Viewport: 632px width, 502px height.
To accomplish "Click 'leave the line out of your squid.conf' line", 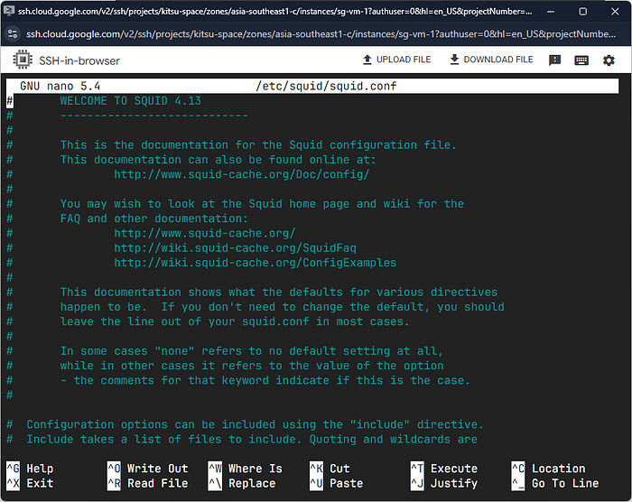I will click(x=235, y=321).
